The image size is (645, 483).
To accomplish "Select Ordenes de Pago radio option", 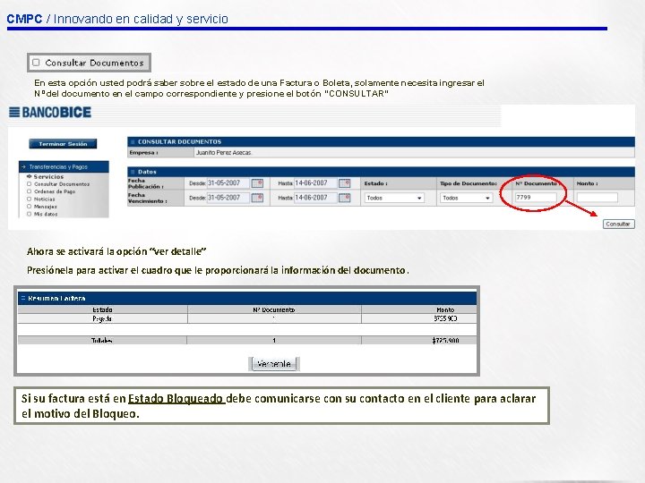I will pos(30,191).
